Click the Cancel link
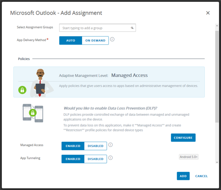The width and height of the screenshot is (221, 190). (201, 176)
